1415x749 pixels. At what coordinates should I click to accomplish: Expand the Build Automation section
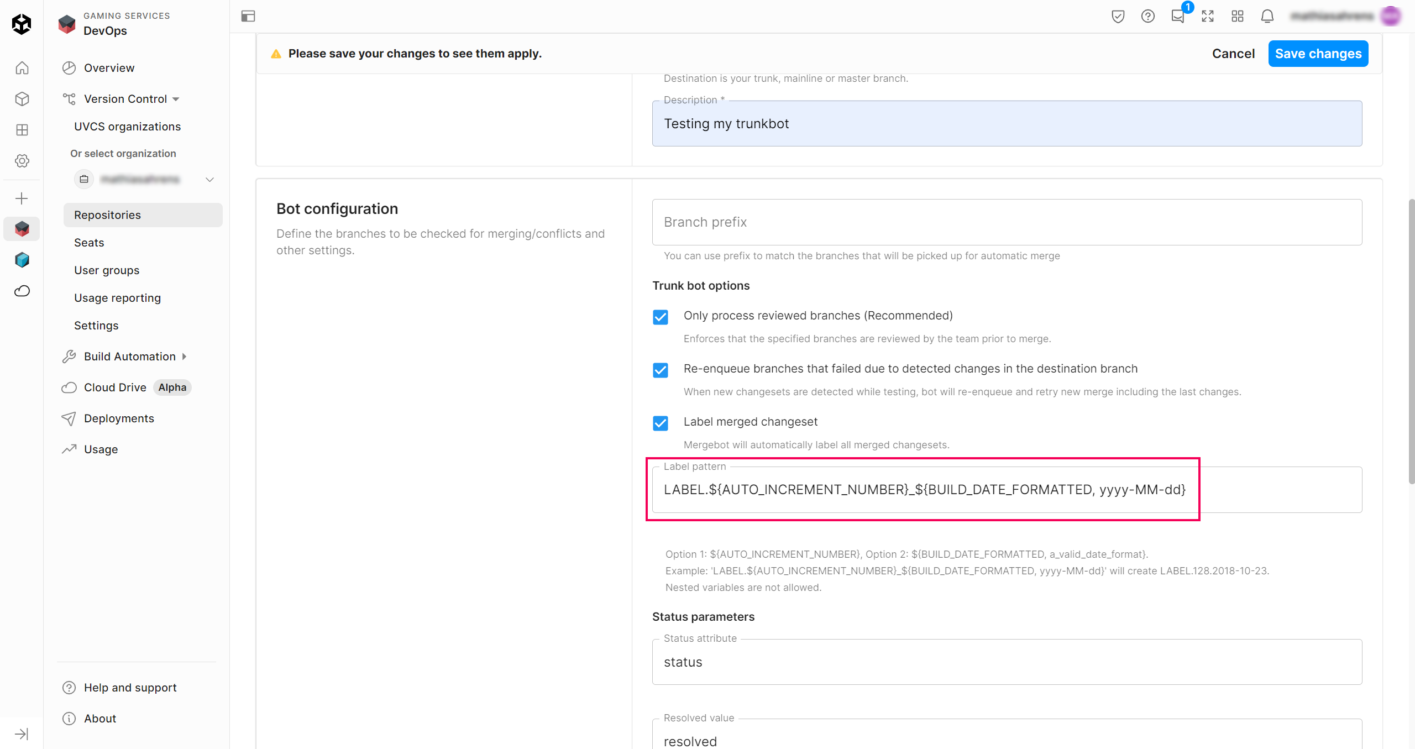click(x=130, y=357)
